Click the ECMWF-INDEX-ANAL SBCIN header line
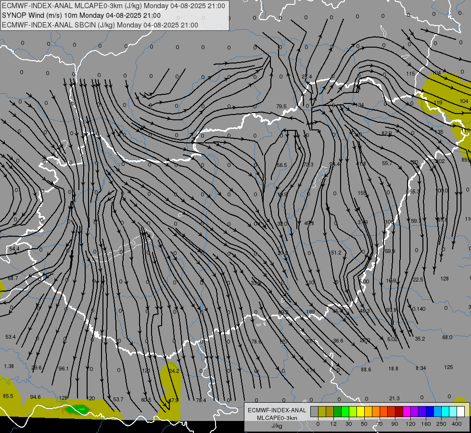 pyautogui.click(x=100, y=25)
